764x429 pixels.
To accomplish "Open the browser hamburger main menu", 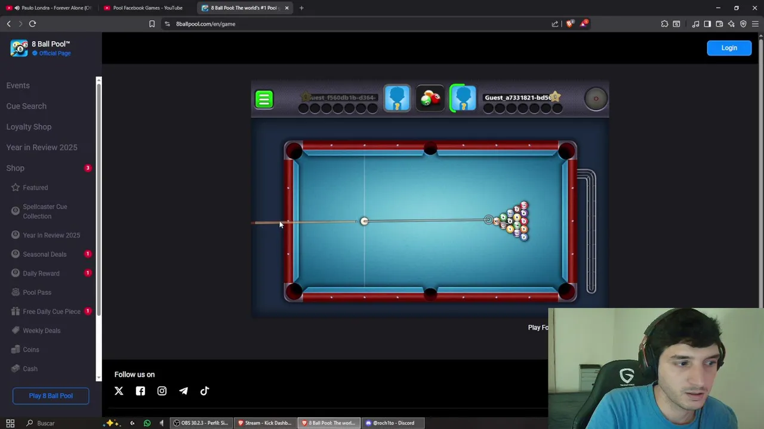I will (x=755, y=24).
